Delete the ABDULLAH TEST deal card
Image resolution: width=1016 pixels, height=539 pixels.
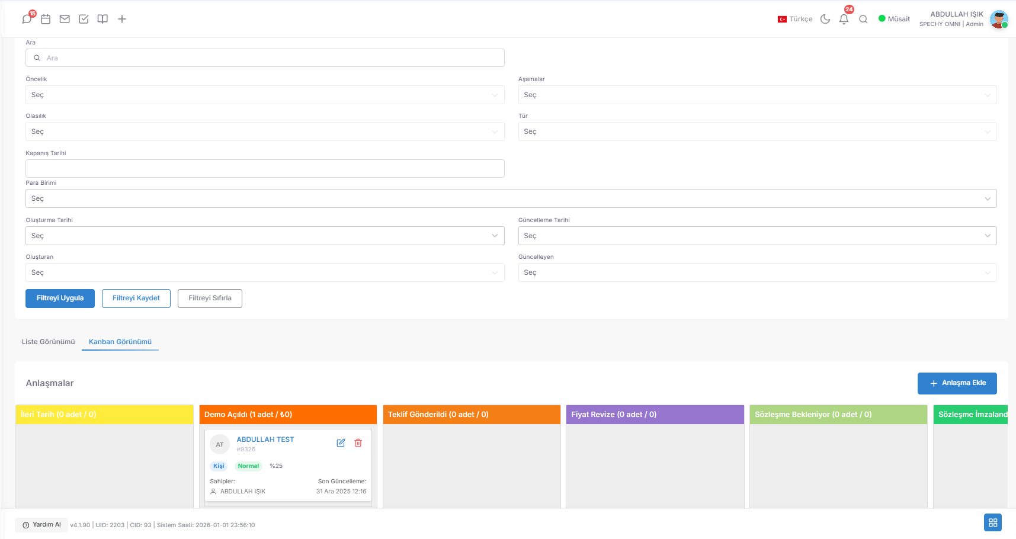coord(358,443)
